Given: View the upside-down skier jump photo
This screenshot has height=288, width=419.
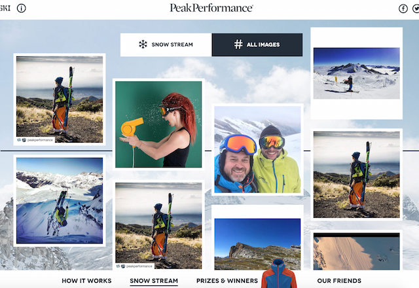Looking at the screenshot, I should point(59,200).
